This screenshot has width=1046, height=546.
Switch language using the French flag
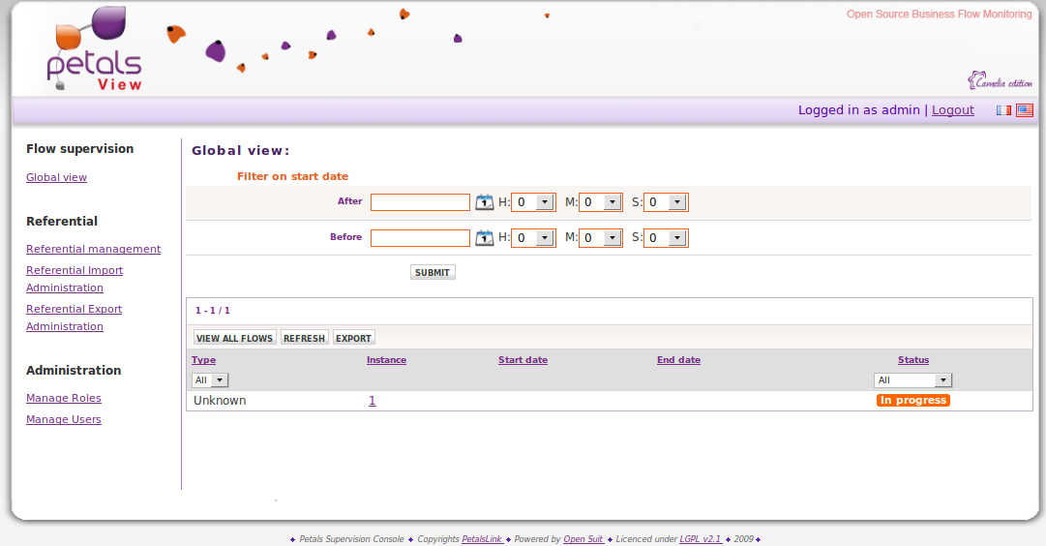(1004, 110)
